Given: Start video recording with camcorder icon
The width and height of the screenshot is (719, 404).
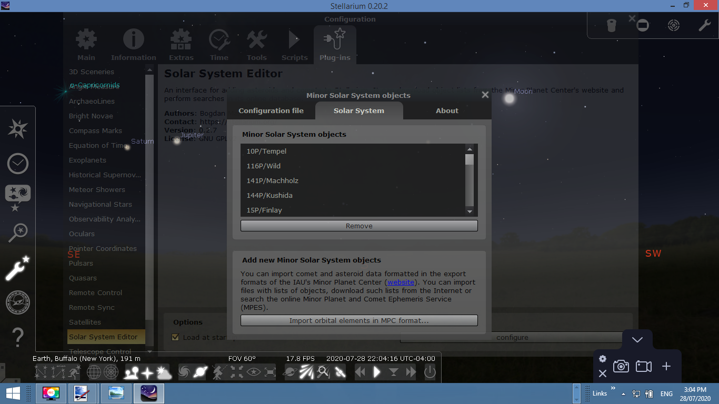Looking at the screenshot, I should (x=643, y=366).
